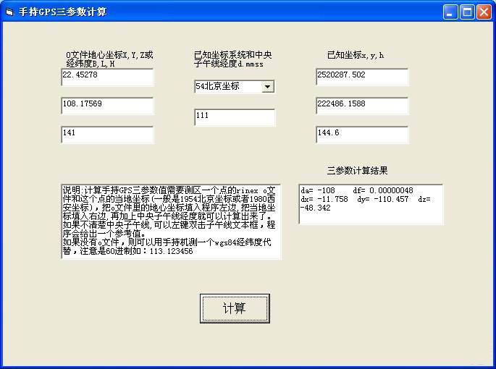Select the 54北京坐标 combo box text
The image size is (496, 369).
pos(227,86)
